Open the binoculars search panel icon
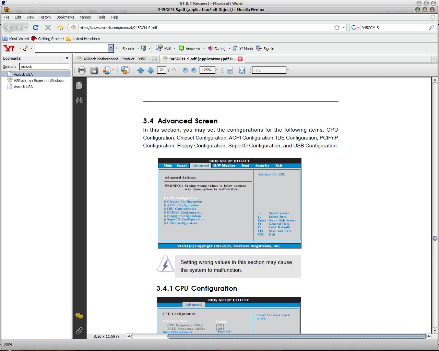 (x=79, y=100)
